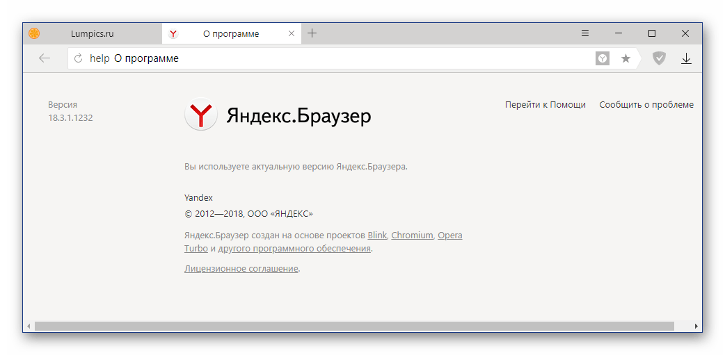Click the Версия label
The height and width of the screenshot is (355, 725).
63,105
